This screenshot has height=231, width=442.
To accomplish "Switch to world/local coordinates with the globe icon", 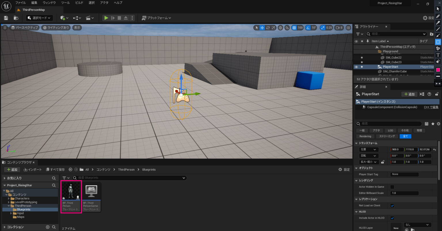I will 280,28.
